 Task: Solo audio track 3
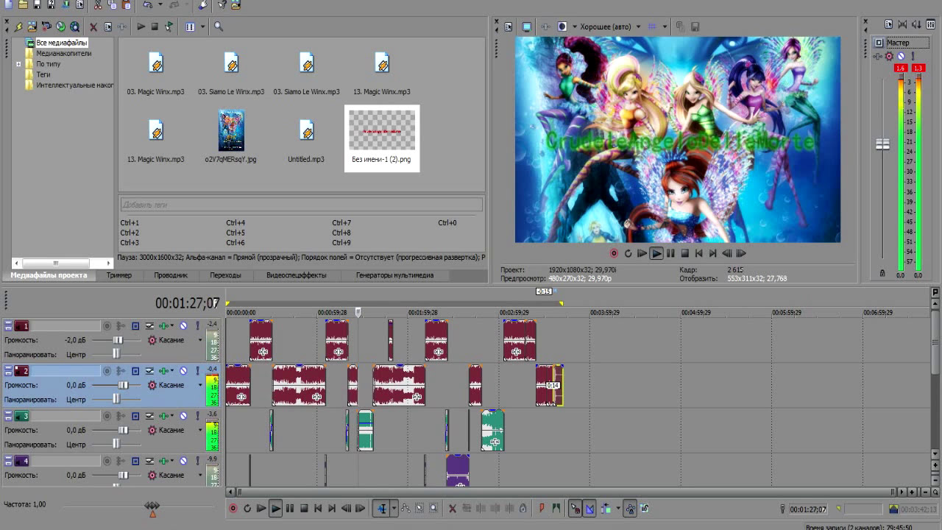tap(197, 416)
